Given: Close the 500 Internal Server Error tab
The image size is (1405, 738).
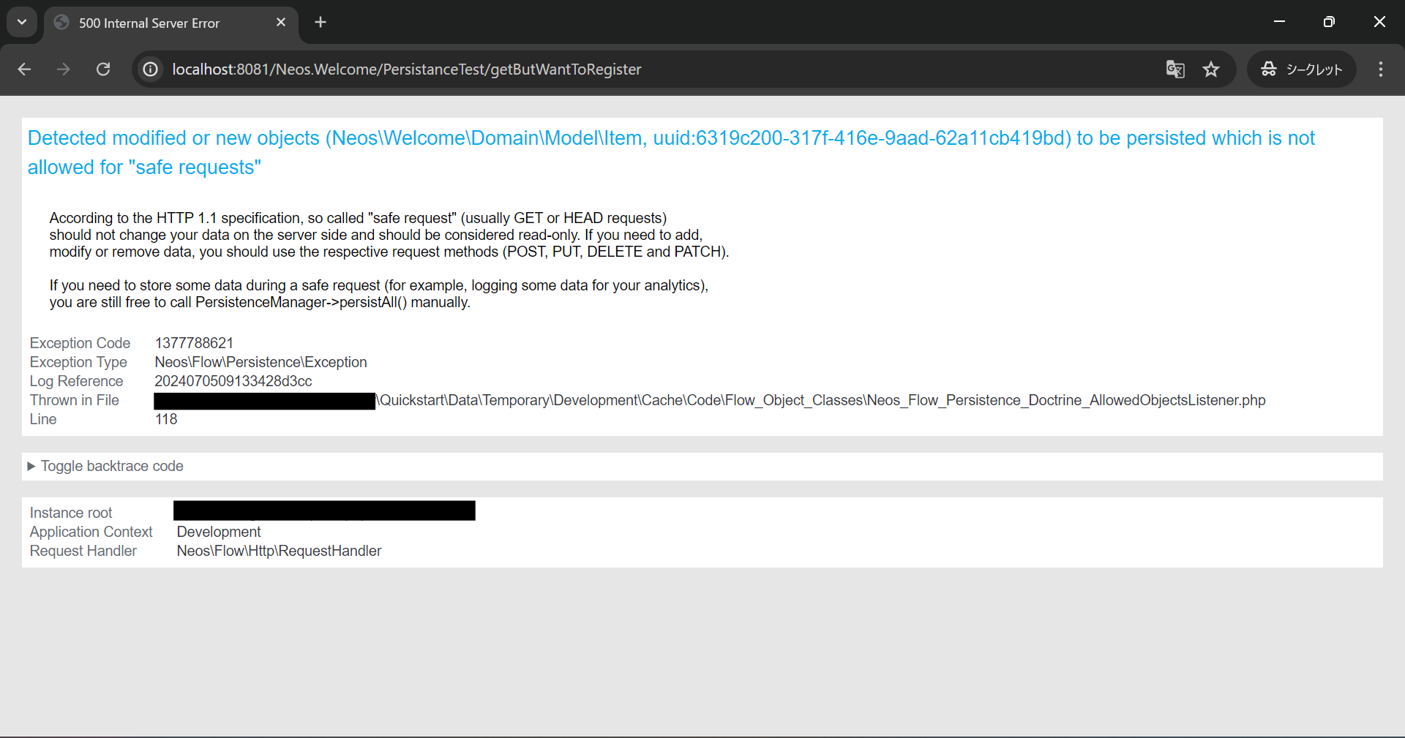Looking at the screenshot, I should pos(281,23).
